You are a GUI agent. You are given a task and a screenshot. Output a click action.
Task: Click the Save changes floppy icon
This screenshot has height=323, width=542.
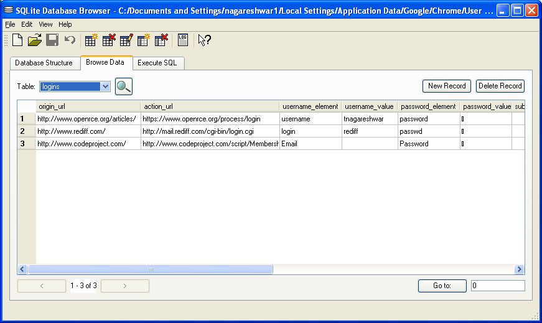[x=52, y=40]
